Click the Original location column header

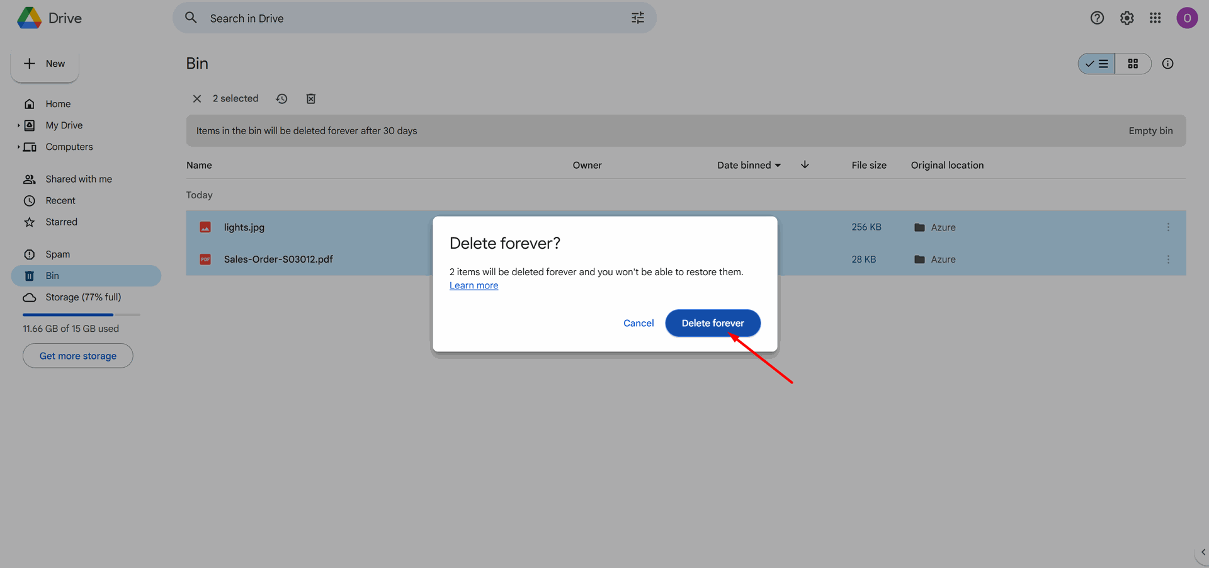(x=947, y=165)
